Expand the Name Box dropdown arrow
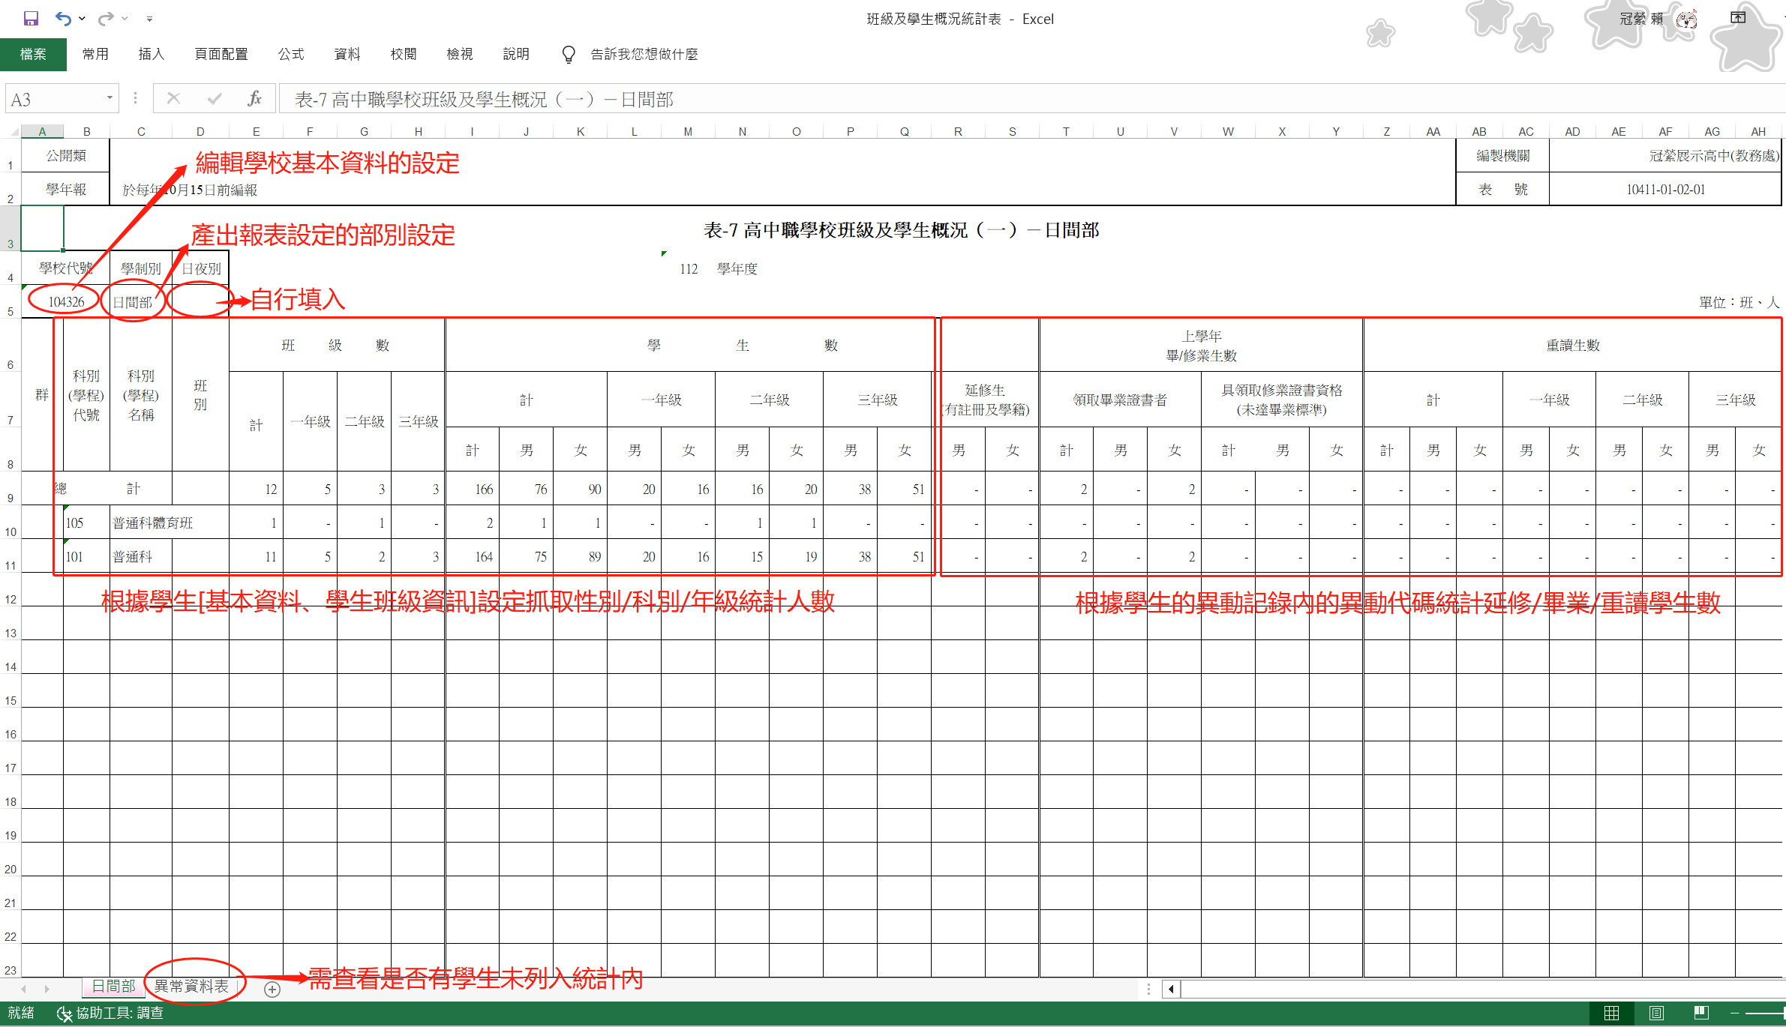This screenshot has height=1027, width=1786. click(x=110, y=98)
